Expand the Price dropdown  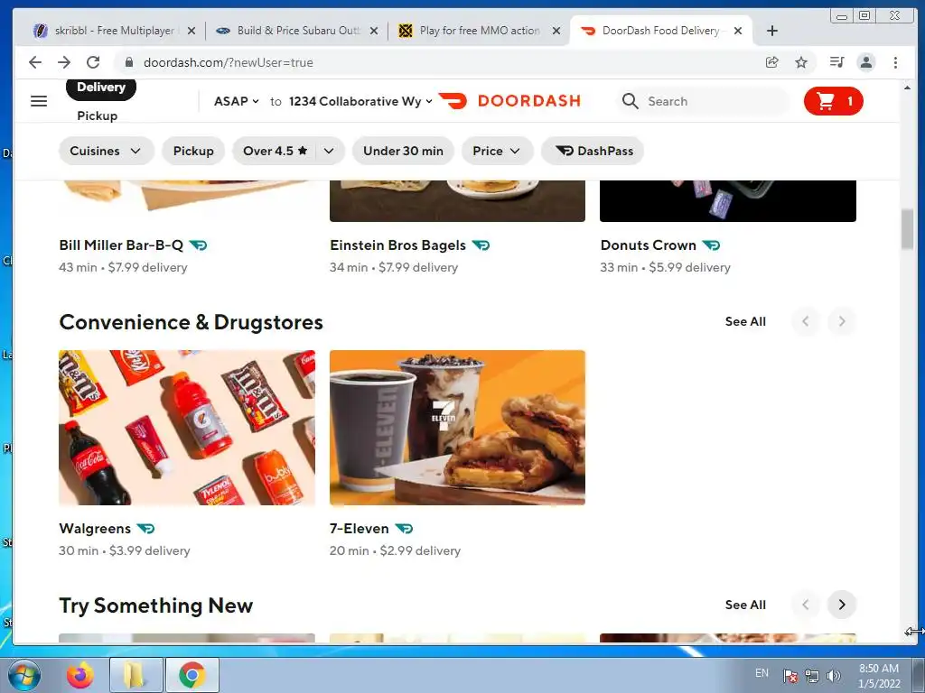tap(497, 151)
